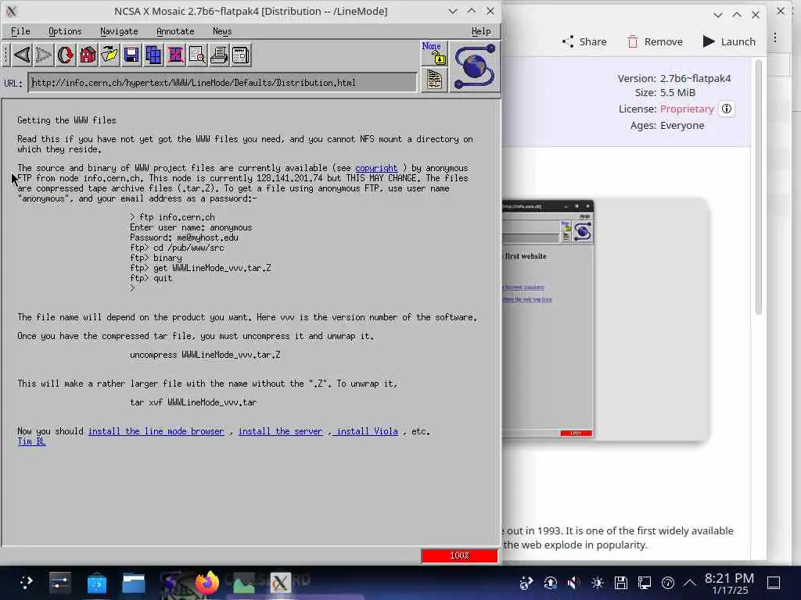Click Share in the software center window

pos(584,42)
